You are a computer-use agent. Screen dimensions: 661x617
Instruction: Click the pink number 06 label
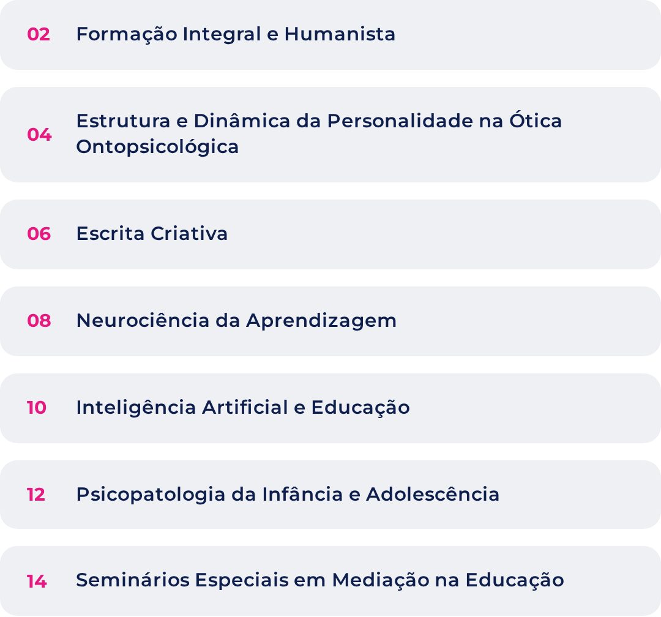point(39,234)
